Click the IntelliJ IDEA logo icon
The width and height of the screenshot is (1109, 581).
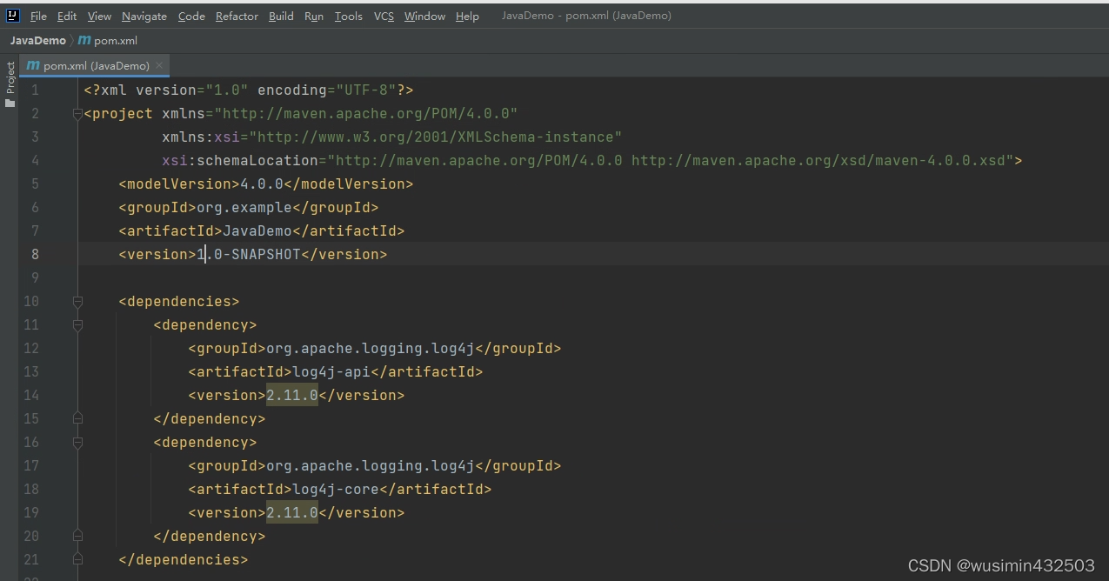pos(13,16)
